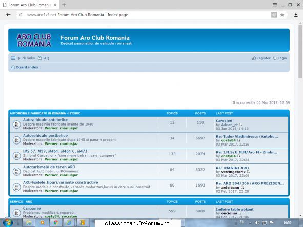This screenshot has height=227, width=303.
Task: Click forum icon beside Autoturismele de teren ARO
Action: pyautogui.click(x=16, y=171)
